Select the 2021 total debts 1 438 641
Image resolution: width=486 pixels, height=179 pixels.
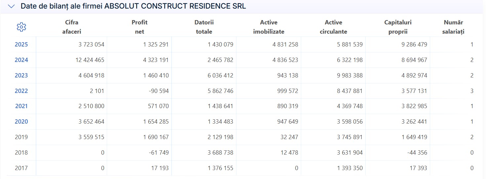(221, 106)
